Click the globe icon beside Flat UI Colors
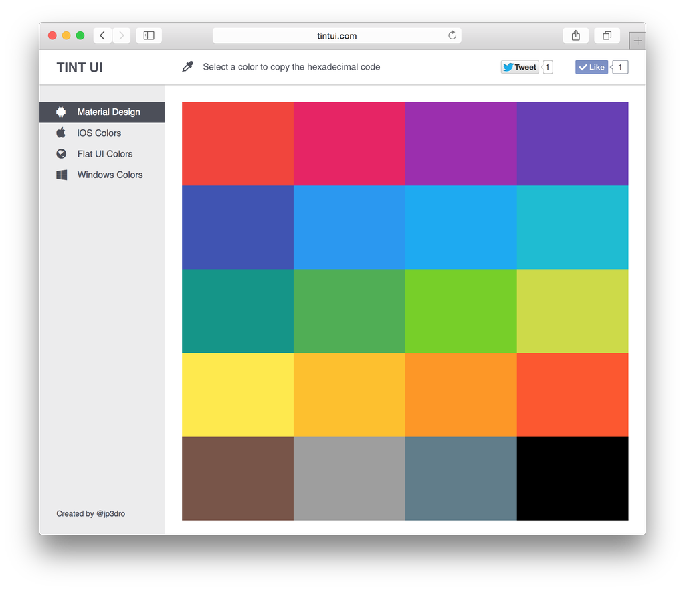Screen dimensions: 685x591 (60, 153)
